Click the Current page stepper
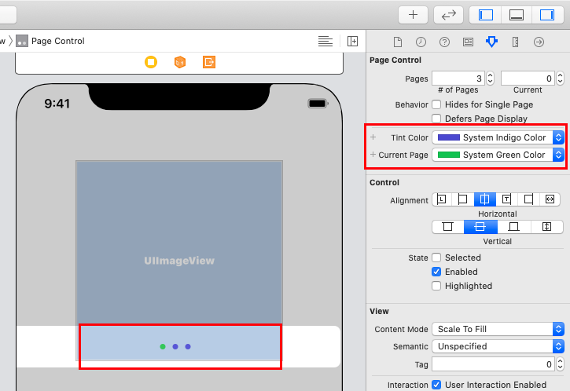570x391 pixels. pos(560,79)
